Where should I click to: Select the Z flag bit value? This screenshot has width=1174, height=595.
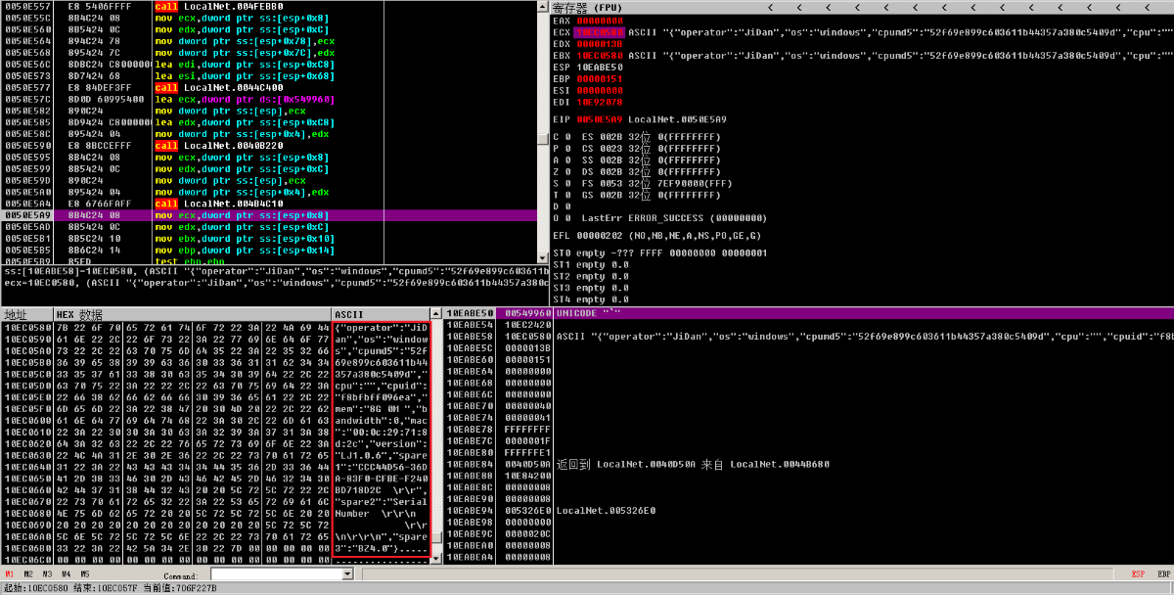click(568, 172)
